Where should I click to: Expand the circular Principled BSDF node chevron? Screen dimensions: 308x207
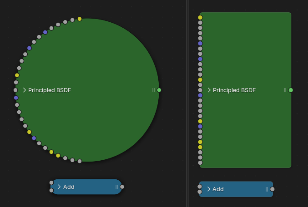tap(25, 90)
